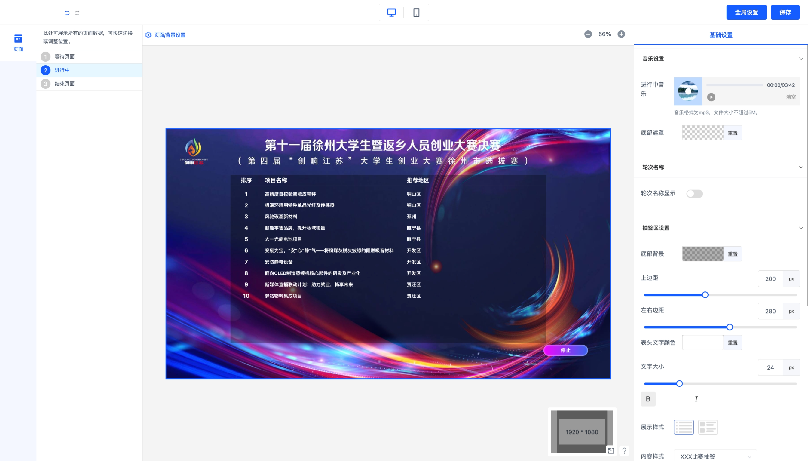The width and height of the screenshot is (808, 461).
Task: Expand the minimap with the arrow icon
Action: coord(611,450)
